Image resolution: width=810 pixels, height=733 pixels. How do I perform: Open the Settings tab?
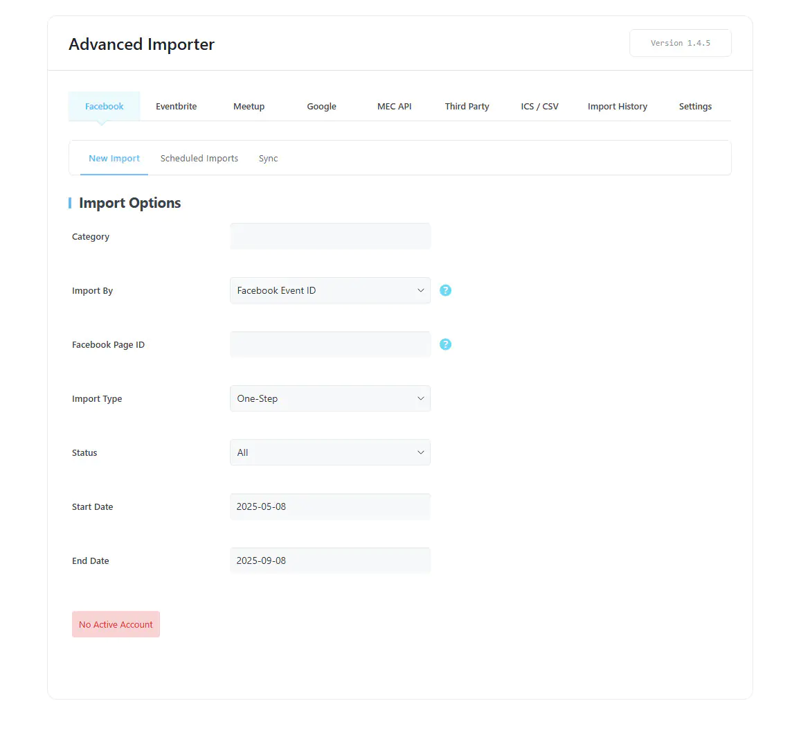pyautogui.click(x=695, y=107)
